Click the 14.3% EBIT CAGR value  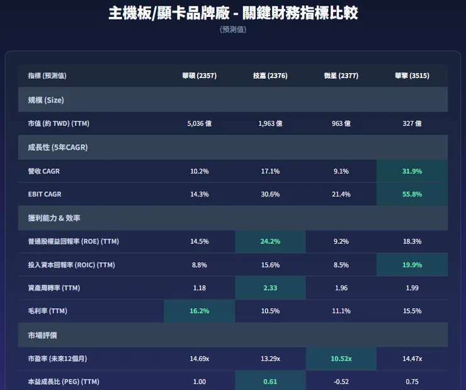200,194
